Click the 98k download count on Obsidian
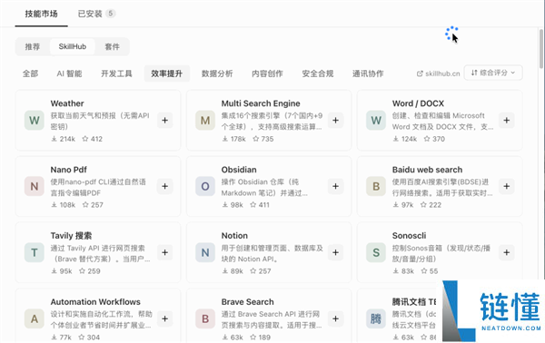This screenshot has height=343, width=545. coord(233,205)
